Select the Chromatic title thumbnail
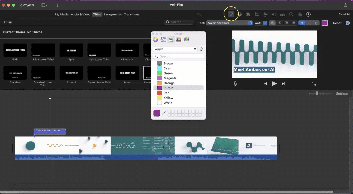 127,50
